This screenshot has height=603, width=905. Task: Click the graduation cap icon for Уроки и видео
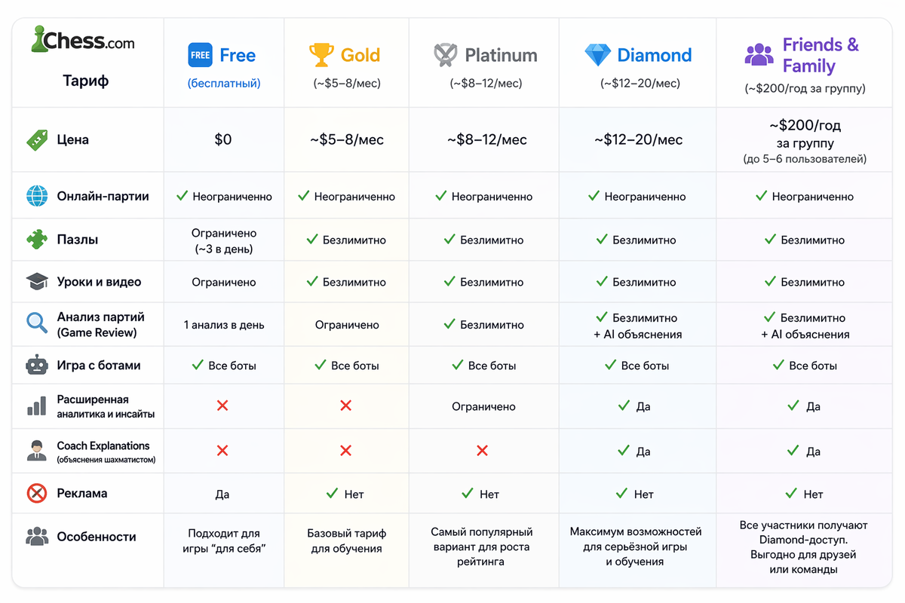[37, 282]
